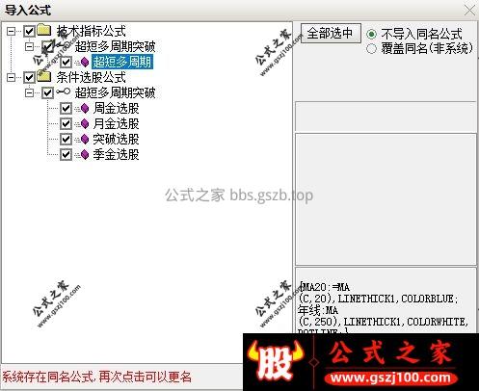The height and width of the screenshot is (391, 479).
Task: Click the 系统存在同名公式 status message
Action: click(x=96, y=377)
